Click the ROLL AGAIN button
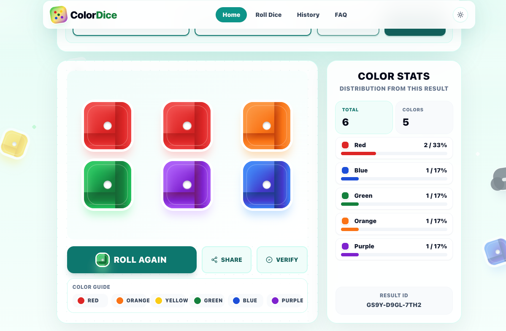 pos(132,260)
